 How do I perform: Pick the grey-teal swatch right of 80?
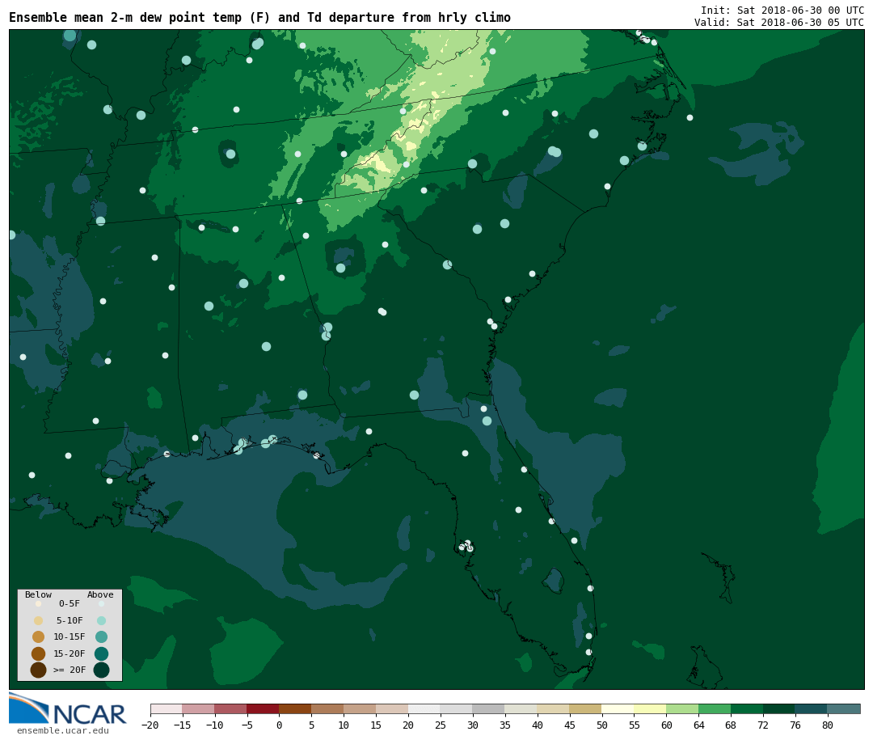(x=845, y=708)
